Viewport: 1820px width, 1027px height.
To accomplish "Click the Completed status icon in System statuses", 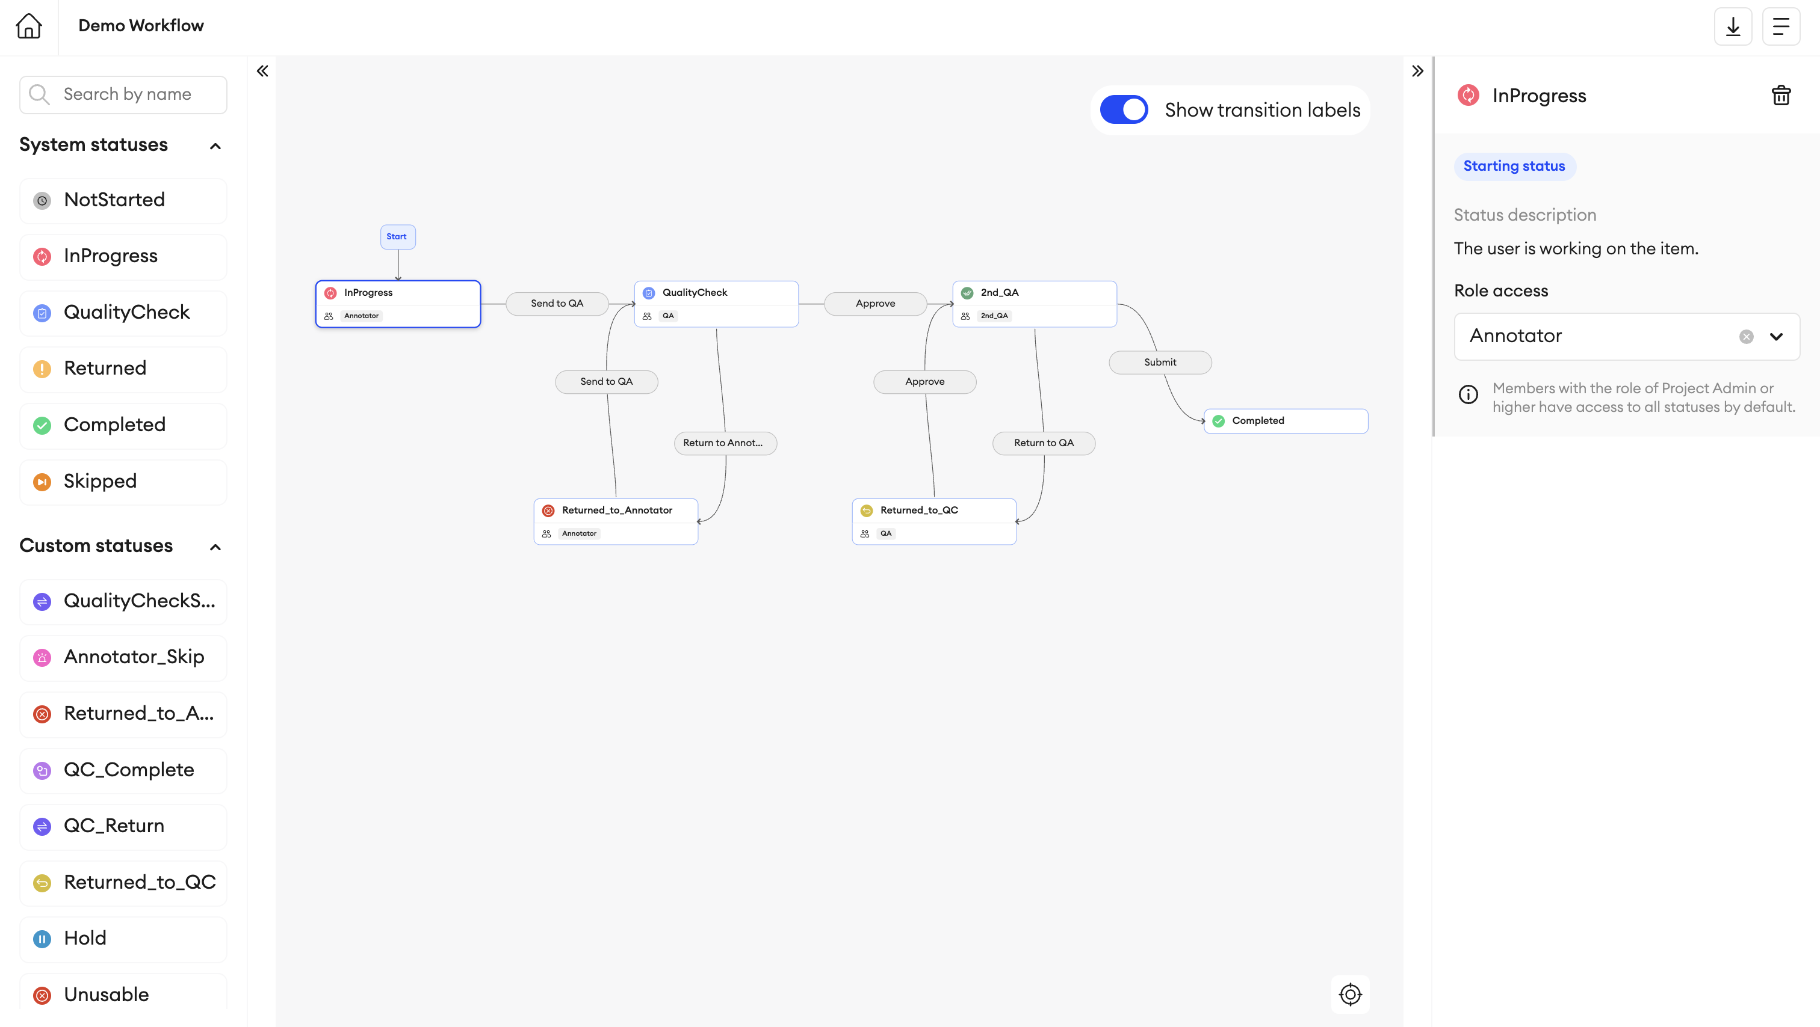I will coord(41,425).
